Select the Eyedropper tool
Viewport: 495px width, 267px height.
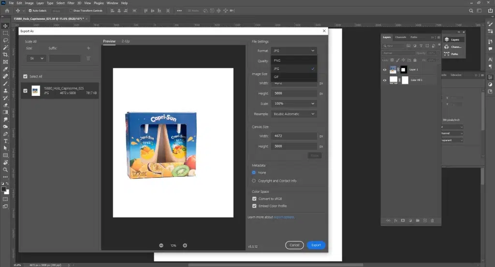pyautogui.click(x=5, y=69)
